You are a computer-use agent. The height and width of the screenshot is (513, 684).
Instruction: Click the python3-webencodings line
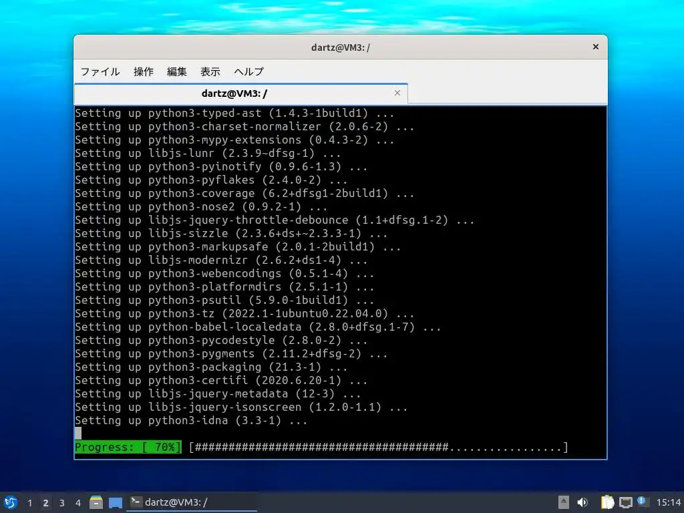(x=224, y=273)
